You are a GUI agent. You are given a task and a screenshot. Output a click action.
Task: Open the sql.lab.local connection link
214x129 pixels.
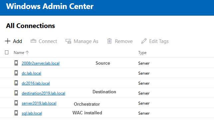[x=32, y=113]
